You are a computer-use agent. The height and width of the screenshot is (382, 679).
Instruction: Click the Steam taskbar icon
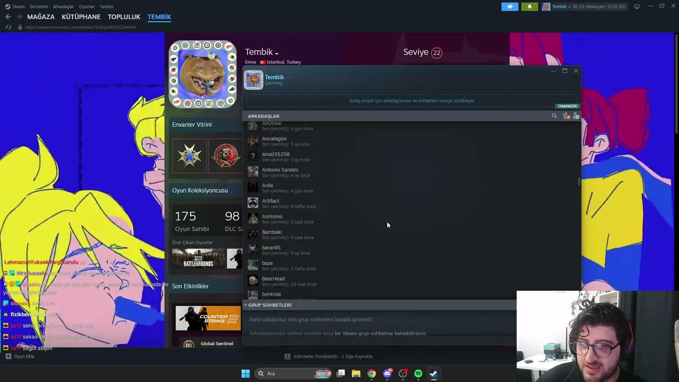433,374
